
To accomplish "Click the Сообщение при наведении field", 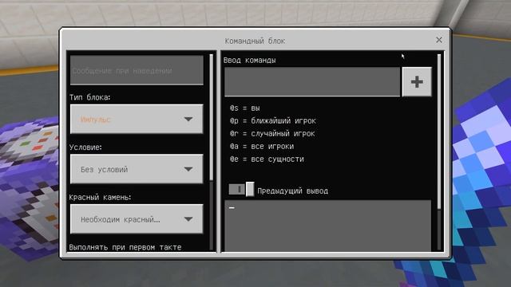I will [x=137, y=70].
